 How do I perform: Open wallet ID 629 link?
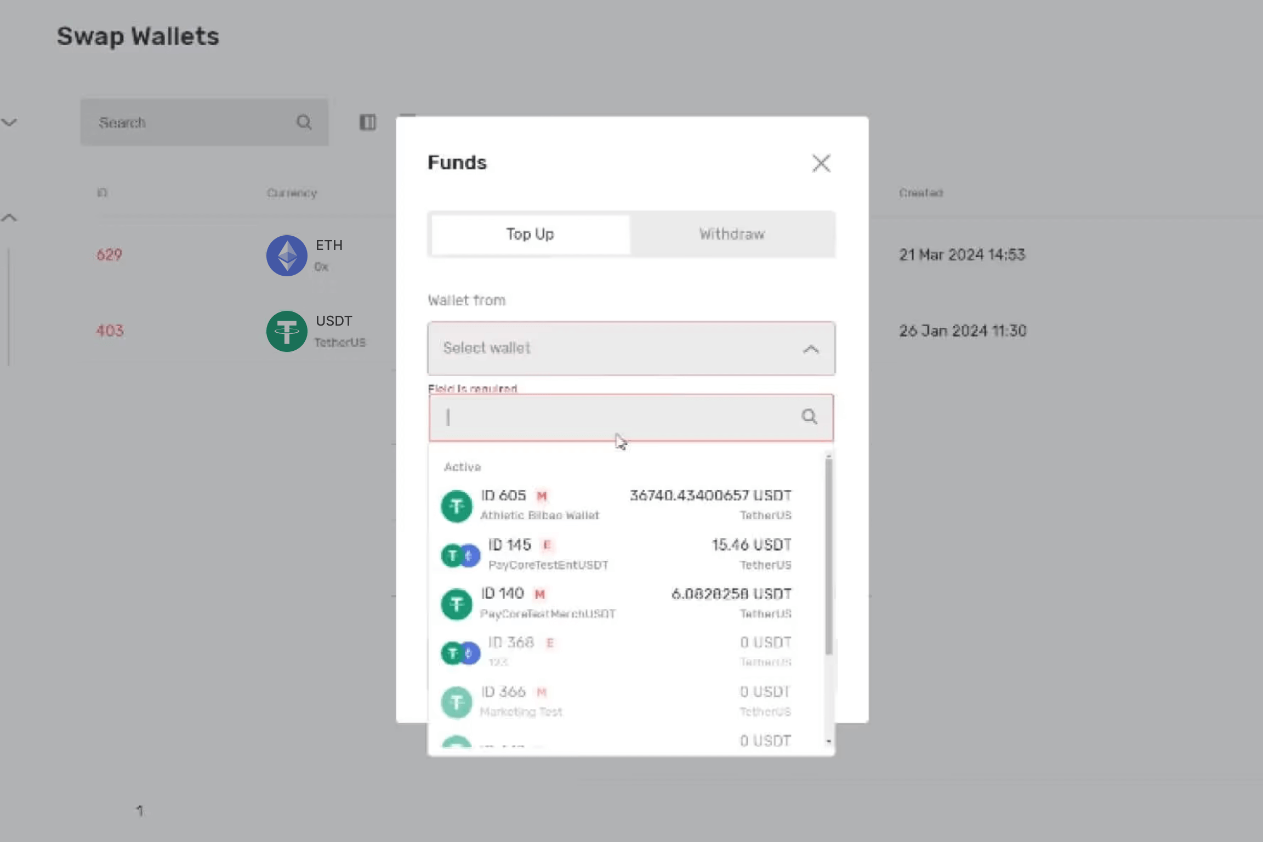tap(109, 255)
